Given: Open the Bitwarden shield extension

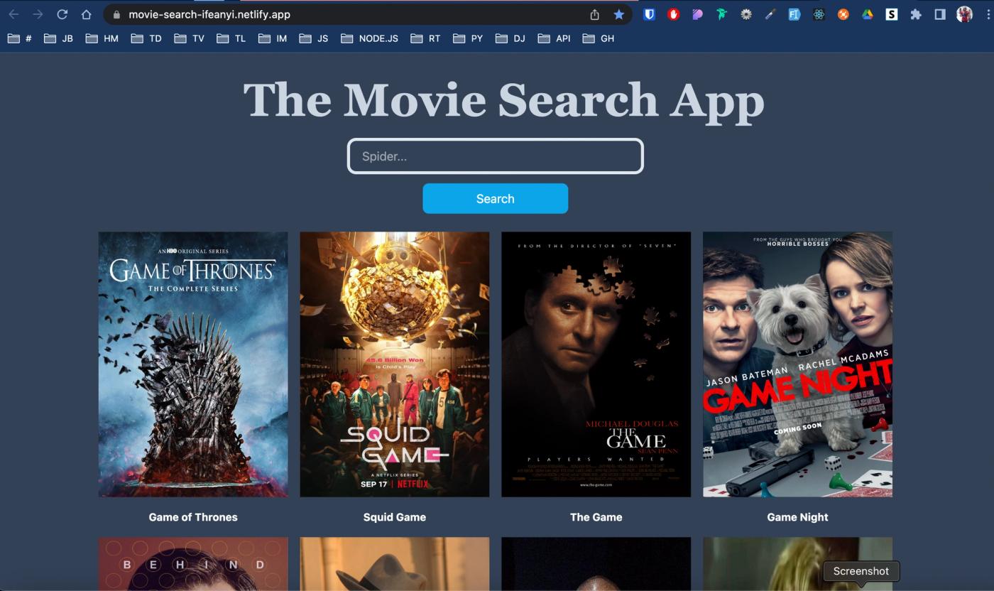Looking at the screenshot, I should 649,14.
